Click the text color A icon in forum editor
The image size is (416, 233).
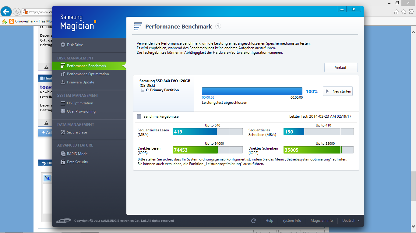[x=47, y=178]
